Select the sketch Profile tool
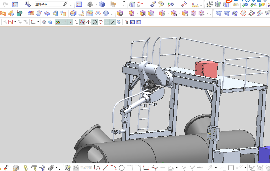This screenshot has width=270, height=171. pos(97,168)
